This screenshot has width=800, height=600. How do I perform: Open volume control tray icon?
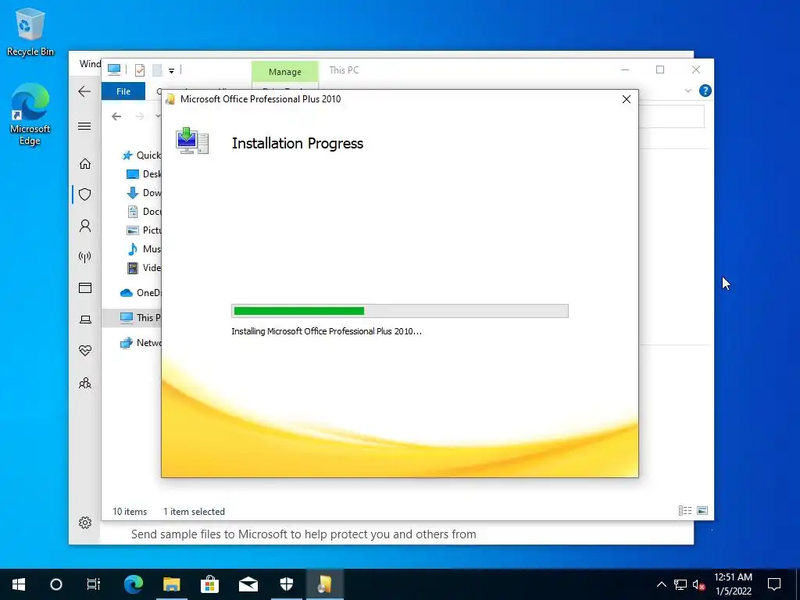pos(698,584)
